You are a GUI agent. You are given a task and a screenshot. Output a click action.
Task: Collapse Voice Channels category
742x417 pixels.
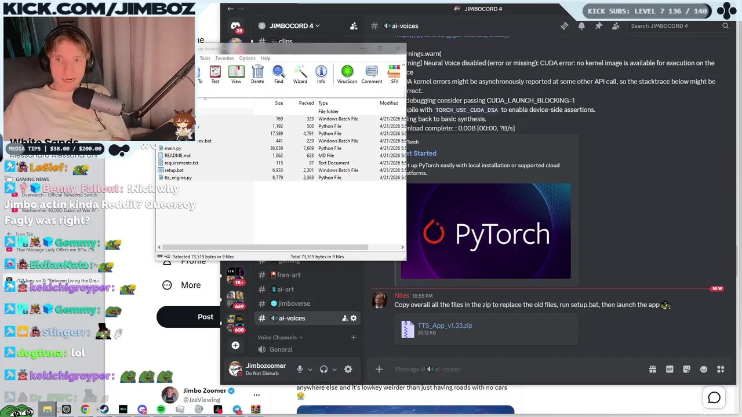(x=280, y=337)
